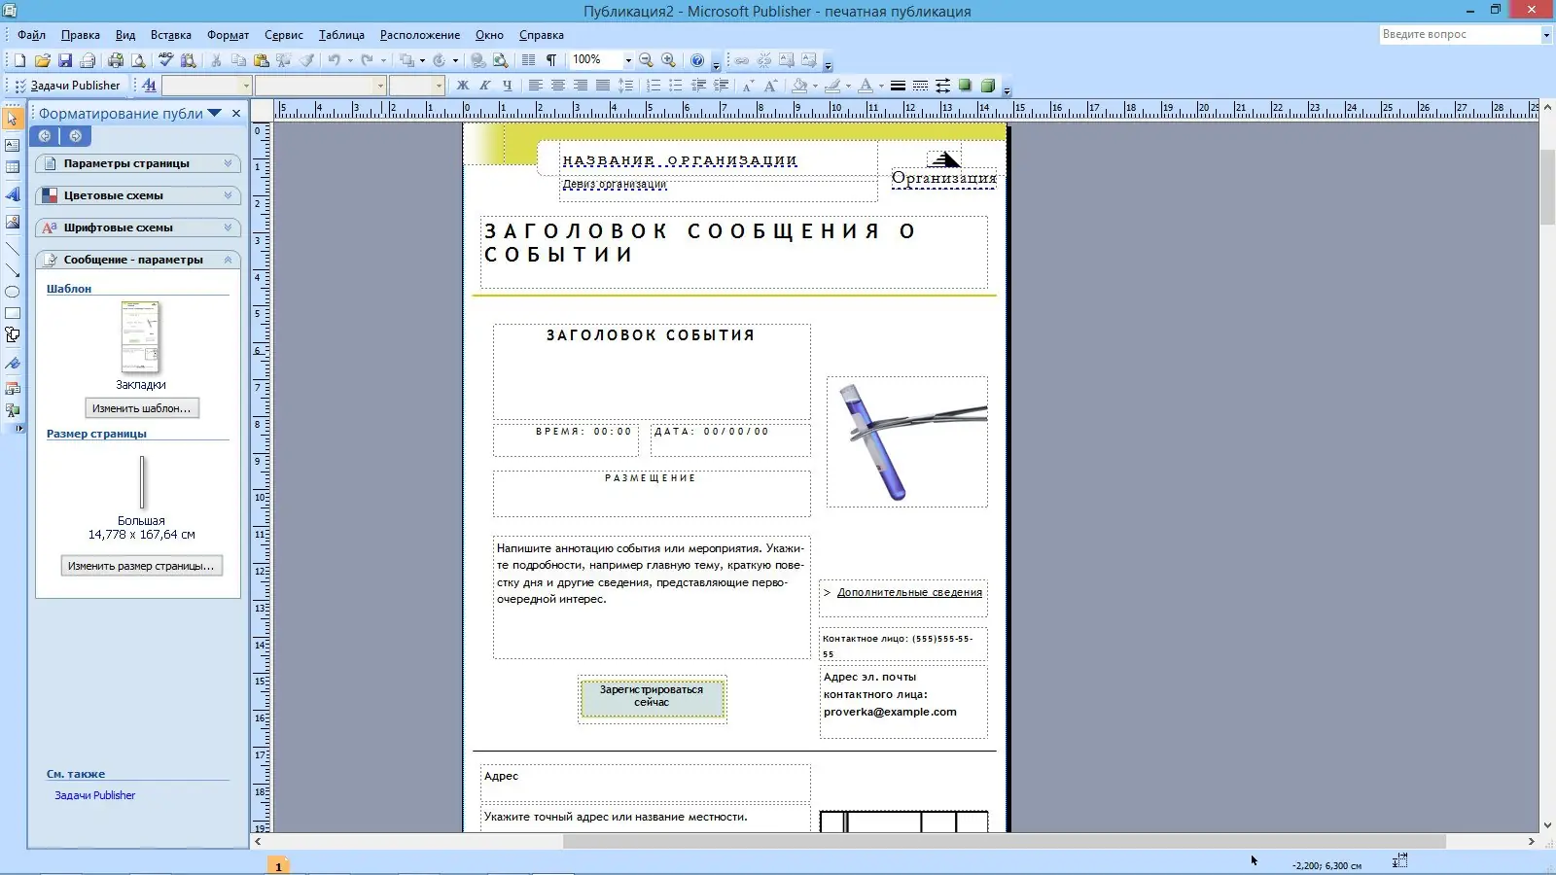Toggle italic (К) formatting
The image size is (1556, 875).
[x=485, y=86]
